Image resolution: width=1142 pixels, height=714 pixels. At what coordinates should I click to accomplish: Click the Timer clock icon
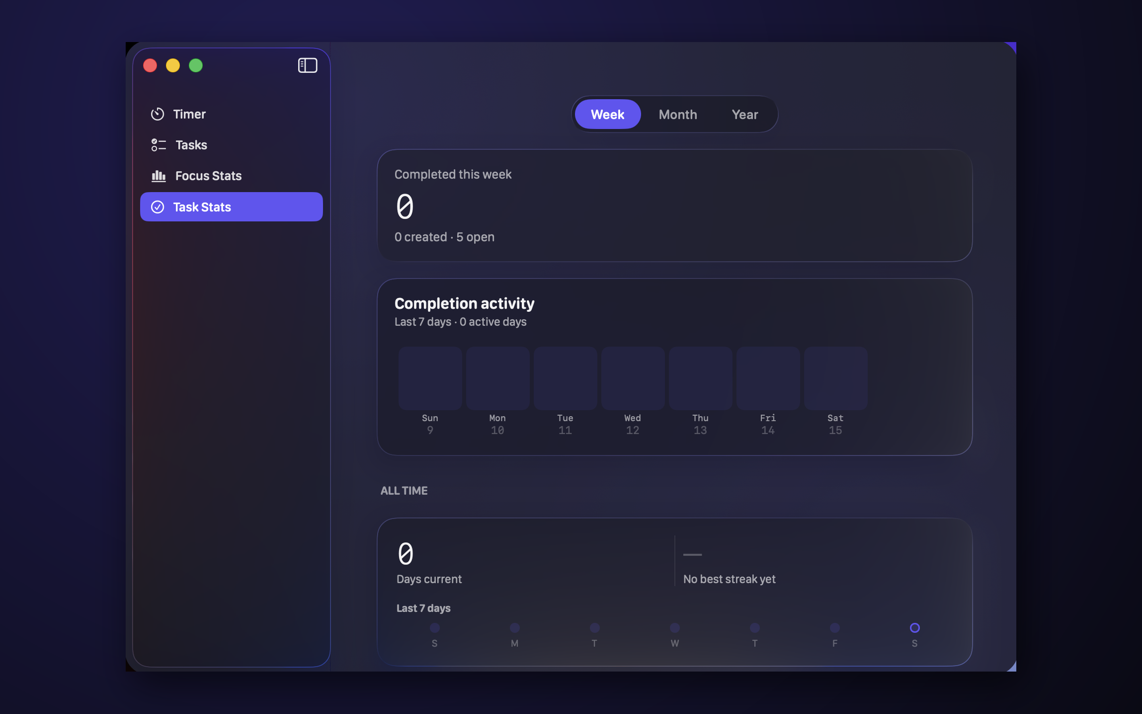157,114
